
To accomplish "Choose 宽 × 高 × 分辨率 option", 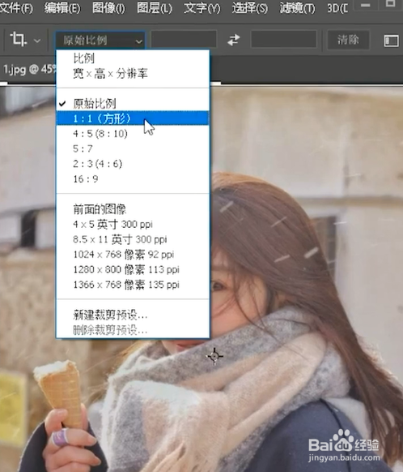I will click(x=133, y=73).
